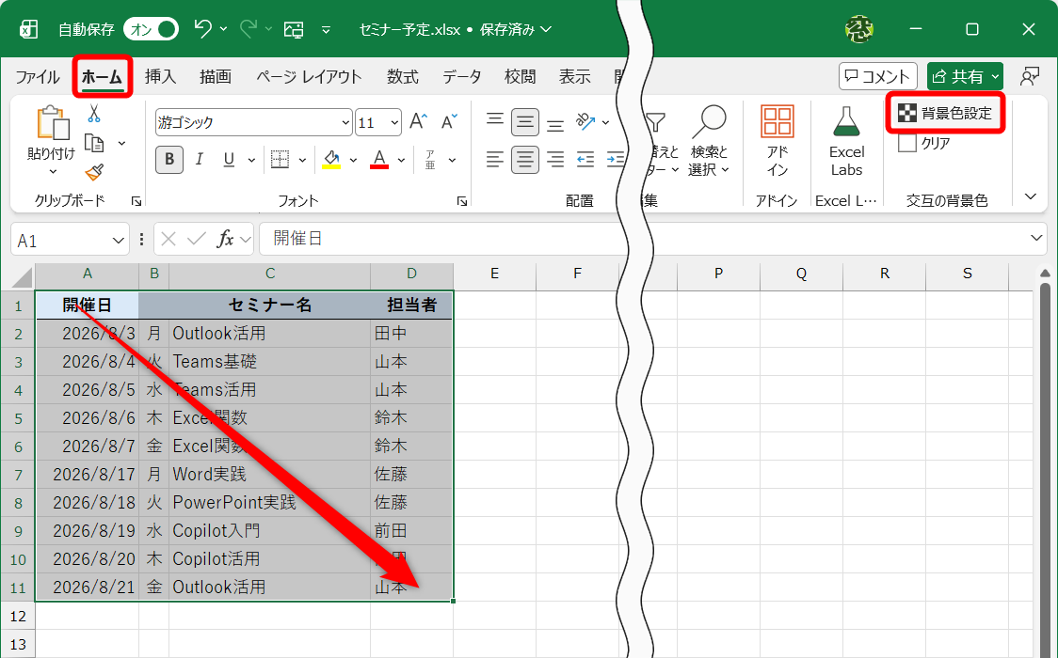Open the fill color palette arrow
Viewport: 1058px width, 658px height.
click(353, 160)
